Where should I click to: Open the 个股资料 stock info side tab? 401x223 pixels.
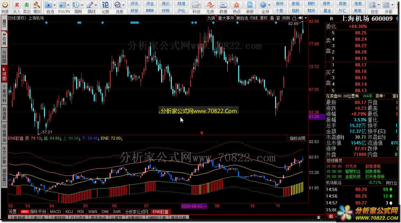4,94
